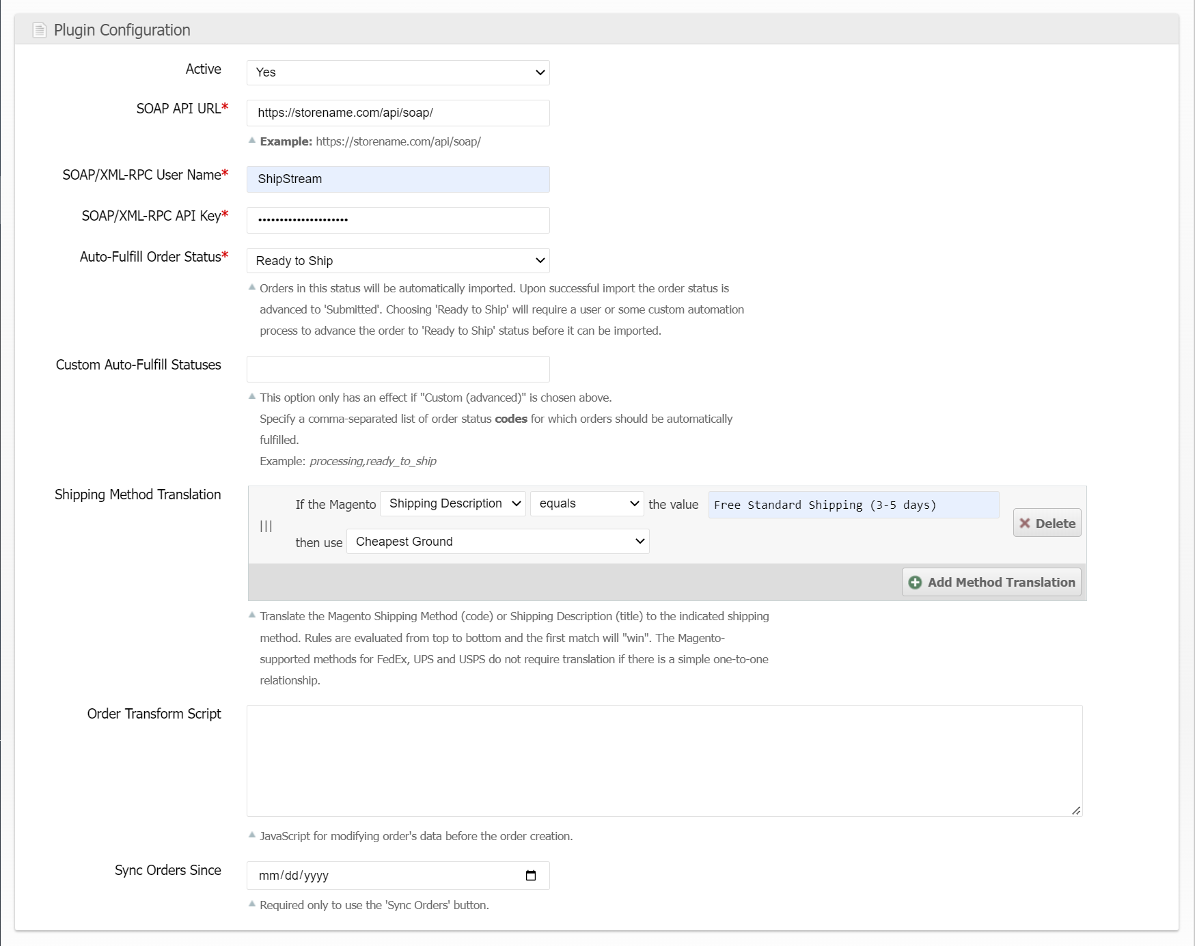Click Add Method Translation button

pyautogui.click(x=991, y=583)
